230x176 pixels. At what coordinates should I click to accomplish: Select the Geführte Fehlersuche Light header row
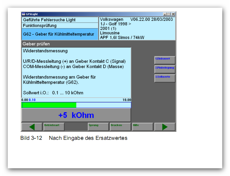click(x=60, y=20)
